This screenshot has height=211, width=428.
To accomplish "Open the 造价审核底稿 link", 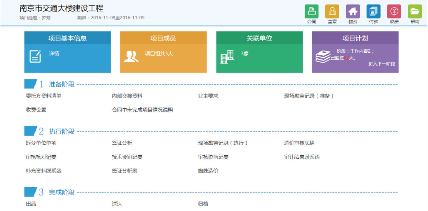I will (x=299, y=143).
